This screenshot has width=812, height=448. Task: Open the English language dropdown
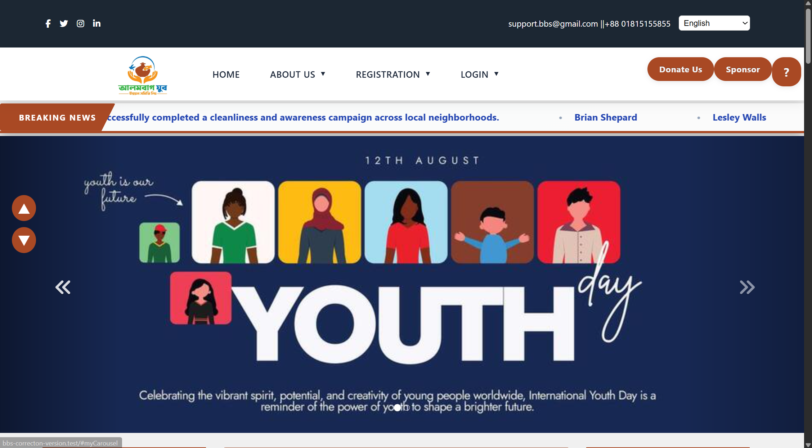point(714,23)
